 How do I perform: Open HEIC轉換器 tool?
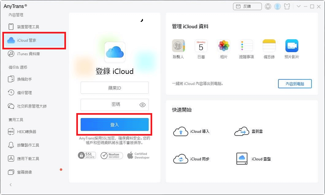click(x=22, y=132)
